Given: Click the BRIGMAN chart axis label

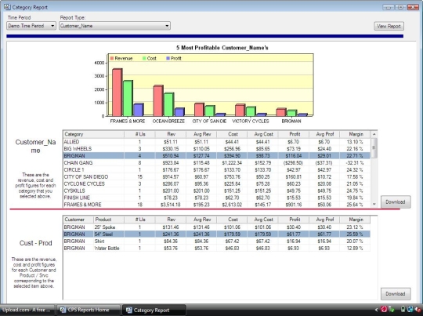Looking at the screenshot, I should [x=291, y=122].
